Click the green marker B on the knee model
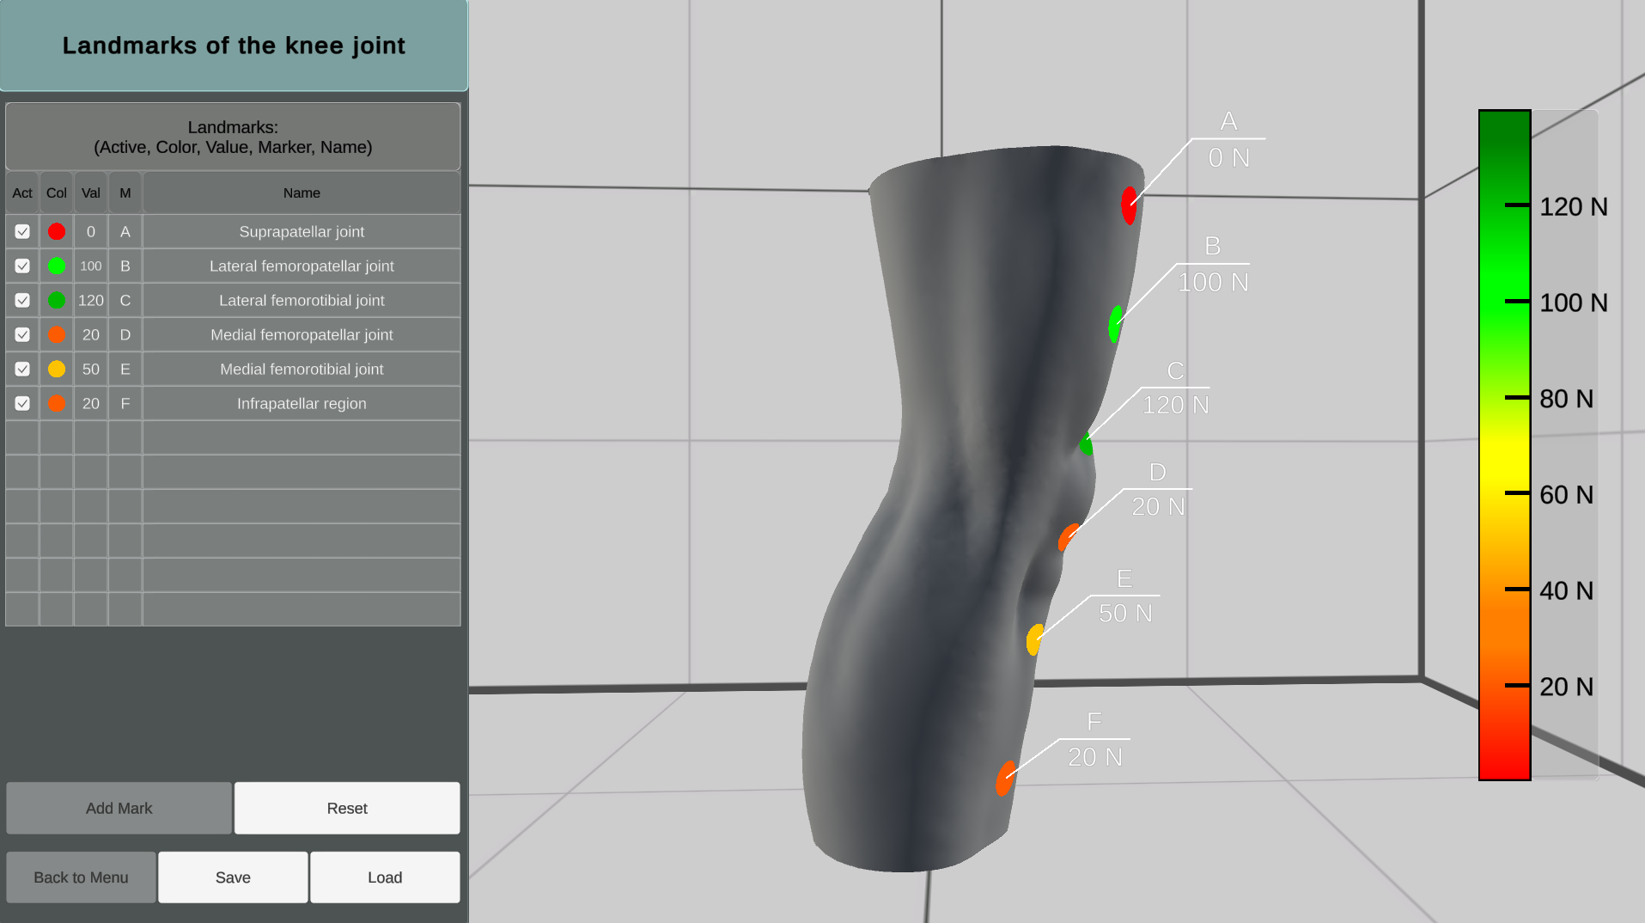This screenshot has width=1645, height=923. (1115, 324)
